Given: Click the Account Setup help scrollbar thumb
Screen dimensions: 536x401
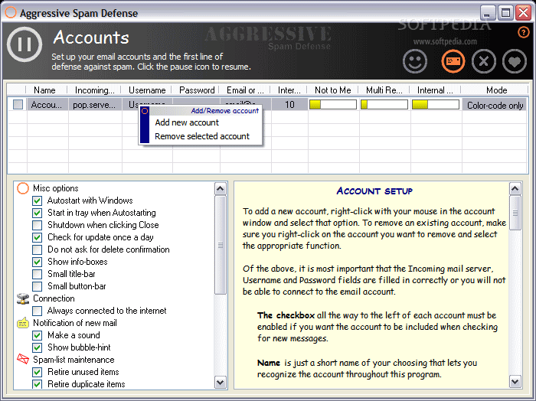Looking at the screenshot, I should (x=515, y=213).
